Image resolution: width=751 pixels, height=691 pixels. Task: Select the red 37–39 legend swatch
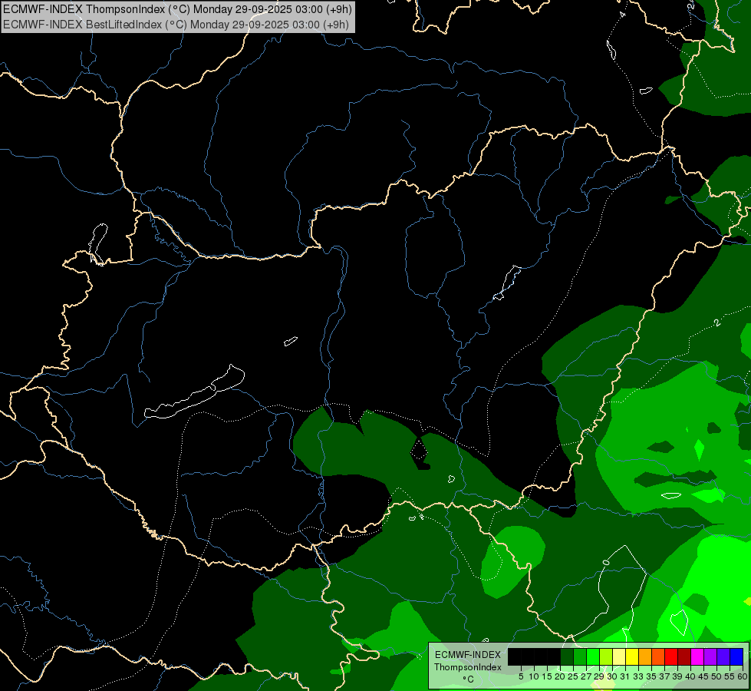coord(671,656)
